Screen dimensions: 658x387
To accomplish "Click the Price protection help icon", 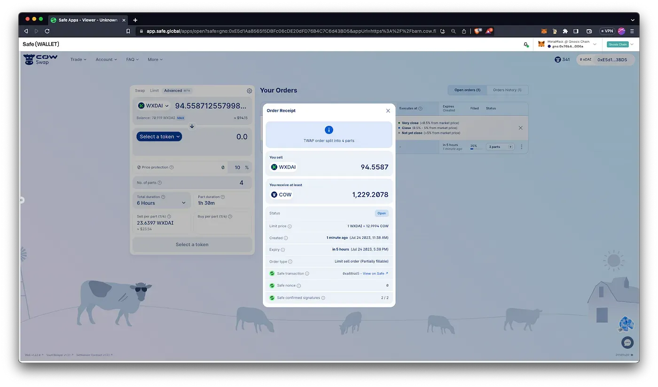I will [172, 167].
